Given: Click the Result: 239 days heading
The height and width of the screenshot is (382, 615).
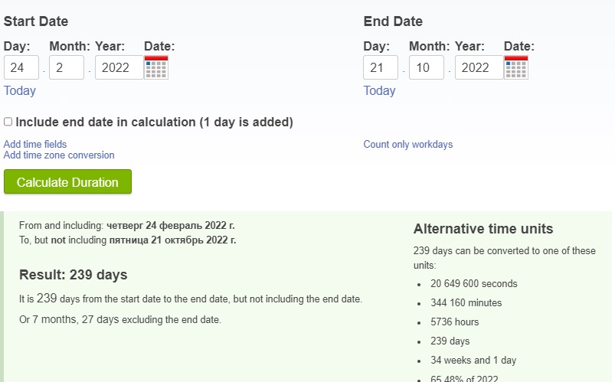Looking at the screenshot, I should pyautogui.click(x=74, y=275).
